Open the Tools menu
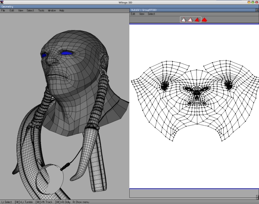 pyautogui.click(x=41, y=11)
